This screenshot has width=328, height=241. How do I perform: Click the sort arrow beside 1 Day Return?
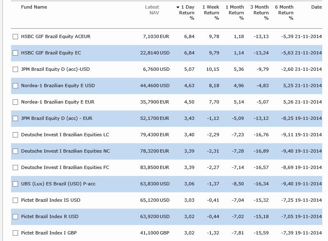tap(178, 7)
